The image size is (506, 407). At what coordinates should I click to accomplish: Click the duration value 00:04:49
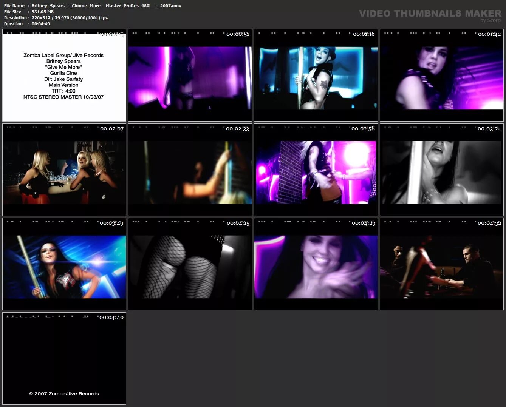tap(41, 24)
